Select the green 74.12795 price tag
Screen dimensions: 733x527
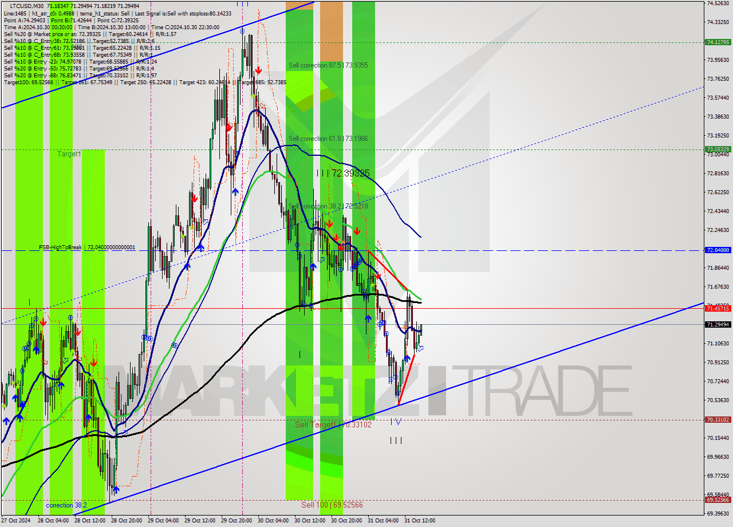point(718,42)
